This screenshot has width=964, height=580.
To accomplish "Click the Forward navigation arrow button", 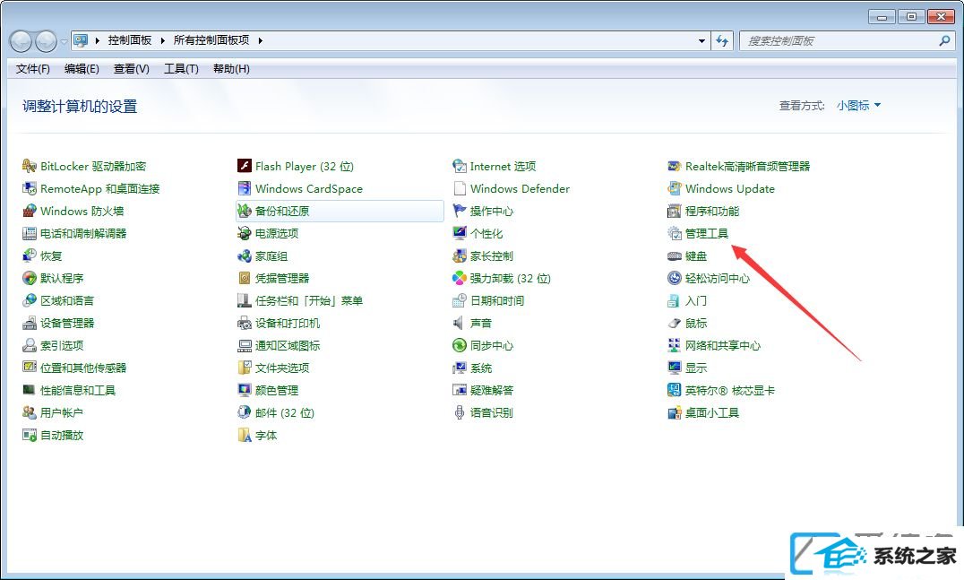I will pyautogui.click(x=46, y=41).
